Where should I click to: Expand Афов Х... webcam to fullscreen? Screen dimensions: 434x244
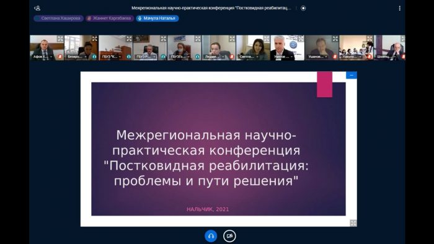click(60, 38)
